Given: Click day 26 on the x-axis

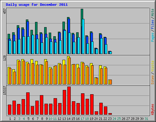Looking at the screenshot, I should coord(123,119).
